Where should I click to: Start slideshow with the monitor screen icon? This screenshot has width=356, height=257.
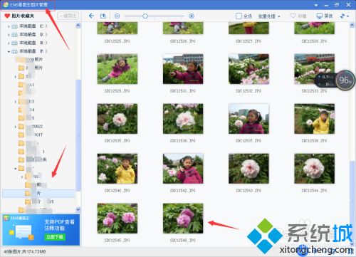tap(320, 16)
